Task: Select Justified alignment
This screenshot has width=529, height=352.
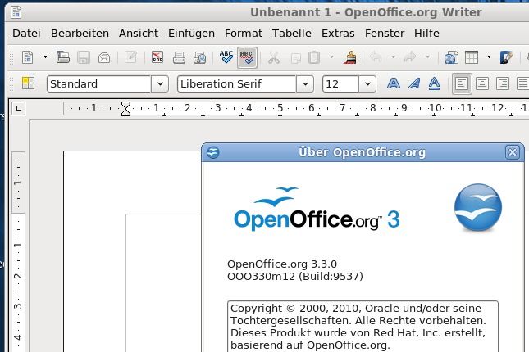Action: (522, 83)
